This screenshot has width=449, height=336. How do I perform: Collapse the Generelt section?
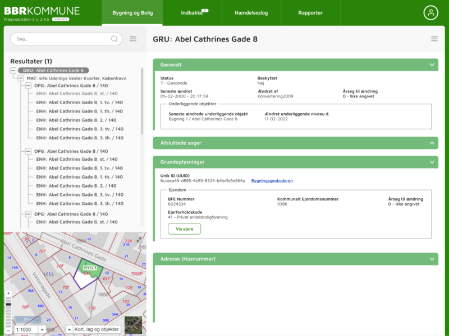click(x=432, y=65)
